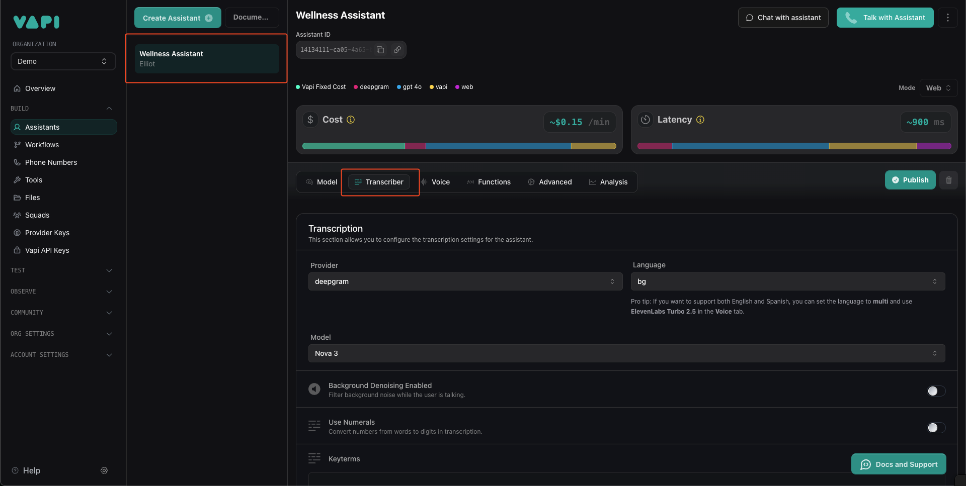Viewport: 966px width, 486px height.
Task: Select Wellness Assistant in the assistants list
Action: click(x=206, y=58)
